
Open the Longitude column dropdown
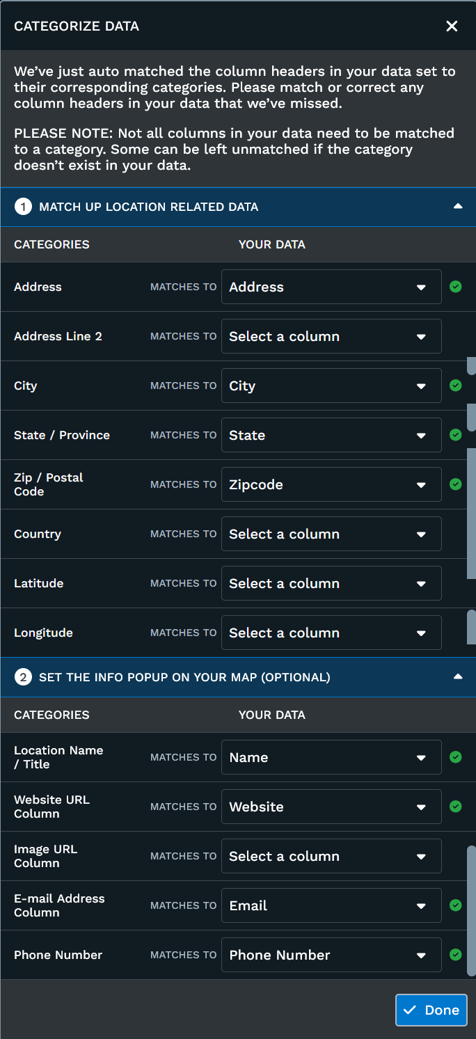pos(331,633)
